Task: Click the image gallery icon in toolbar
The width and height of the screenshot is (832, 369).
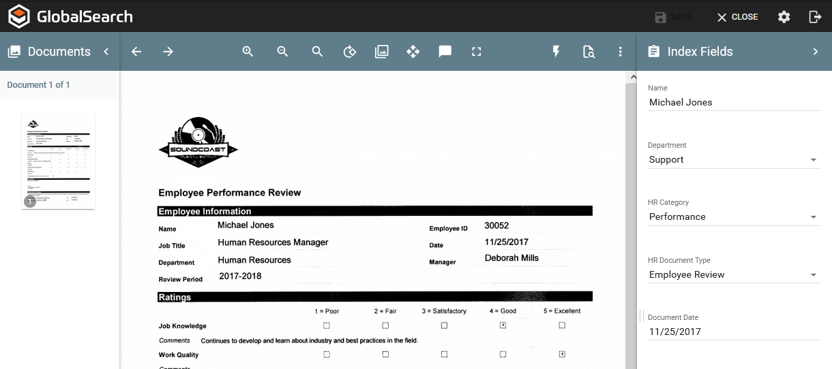Action: coord(381,52)
